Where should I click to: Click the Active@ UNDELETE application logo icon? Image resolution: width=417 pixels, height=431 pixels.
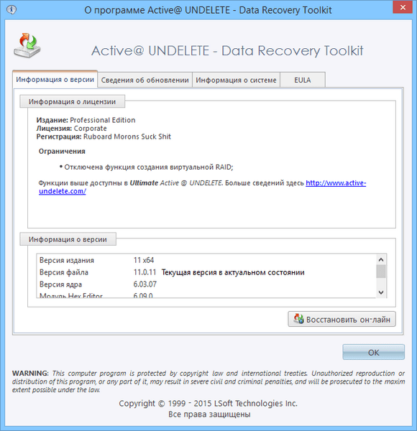pyautogui.click(x=27, y=46)
